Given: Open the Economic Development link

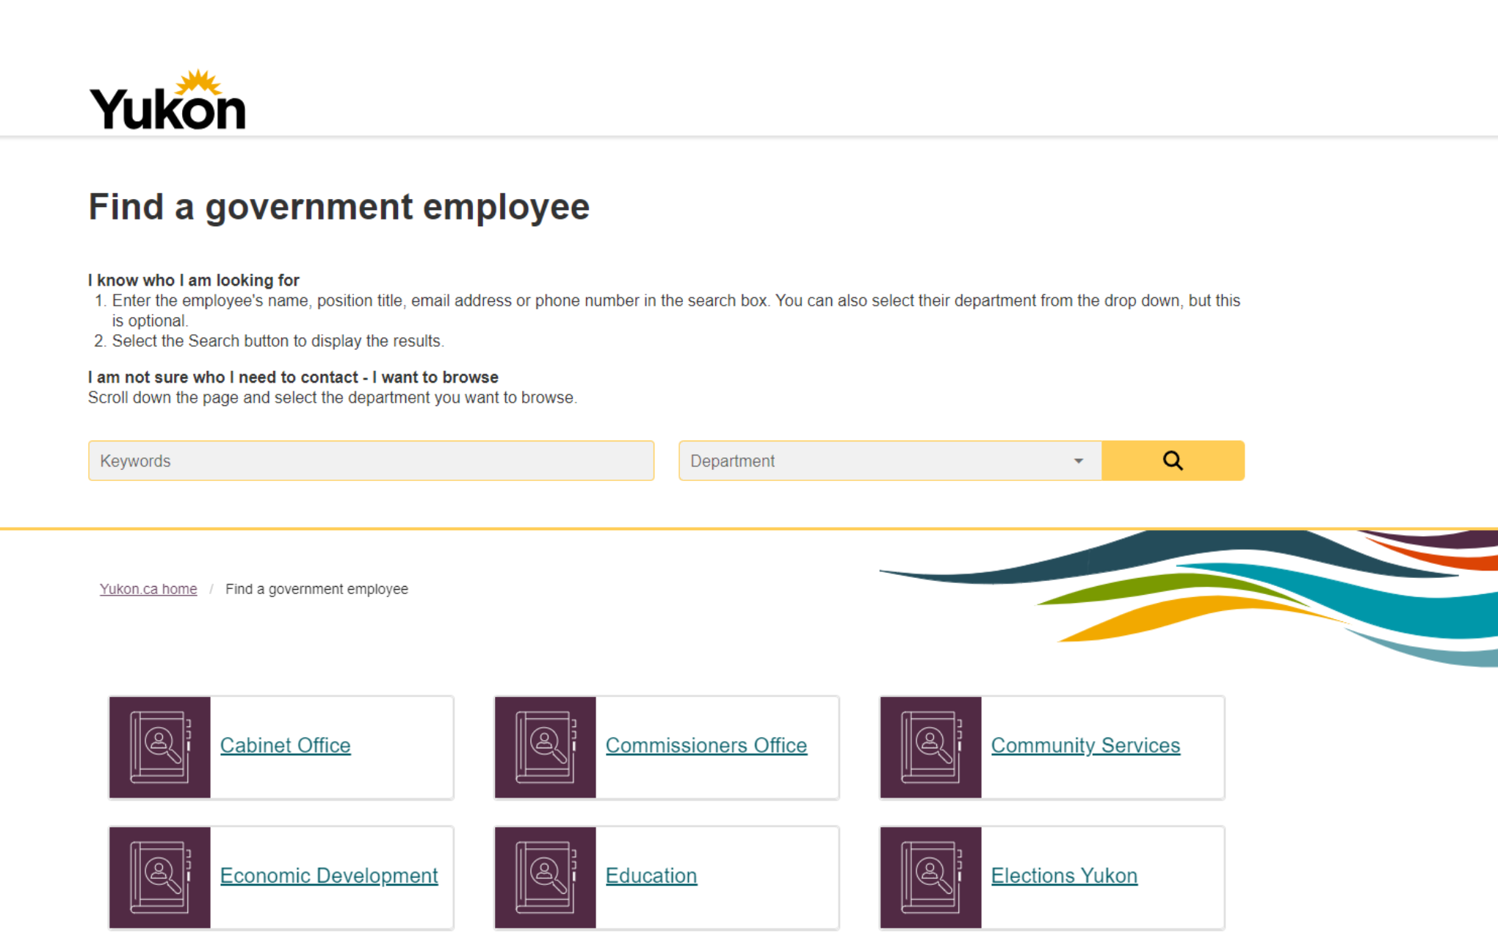Looking at the screenshot, I should (x=329, y=875).
